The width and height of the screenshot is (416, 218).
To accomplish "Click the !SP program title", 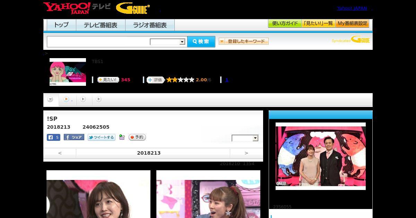I will point(52,119).
